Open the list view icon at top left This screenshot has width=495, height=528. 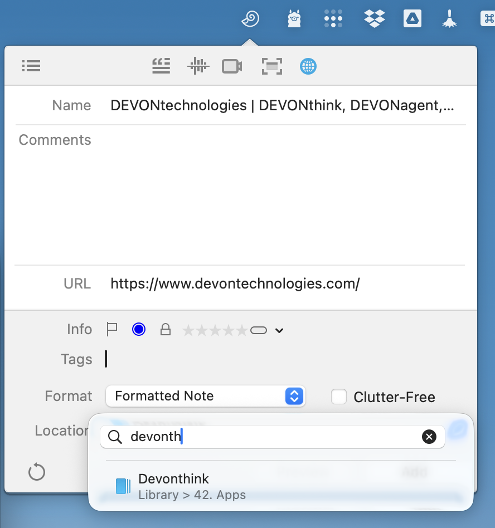[x=31, y=66]
